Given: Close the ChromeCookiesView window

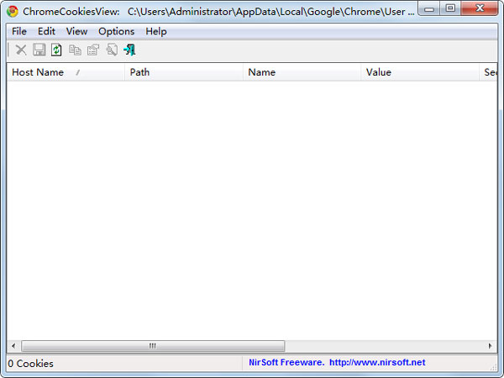Looking at the screenshot, I should (x=480, y=8).
